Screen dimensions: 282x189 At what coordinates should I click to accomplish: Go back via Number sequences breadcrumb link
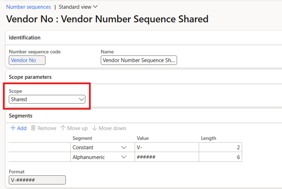pos(28,7)
